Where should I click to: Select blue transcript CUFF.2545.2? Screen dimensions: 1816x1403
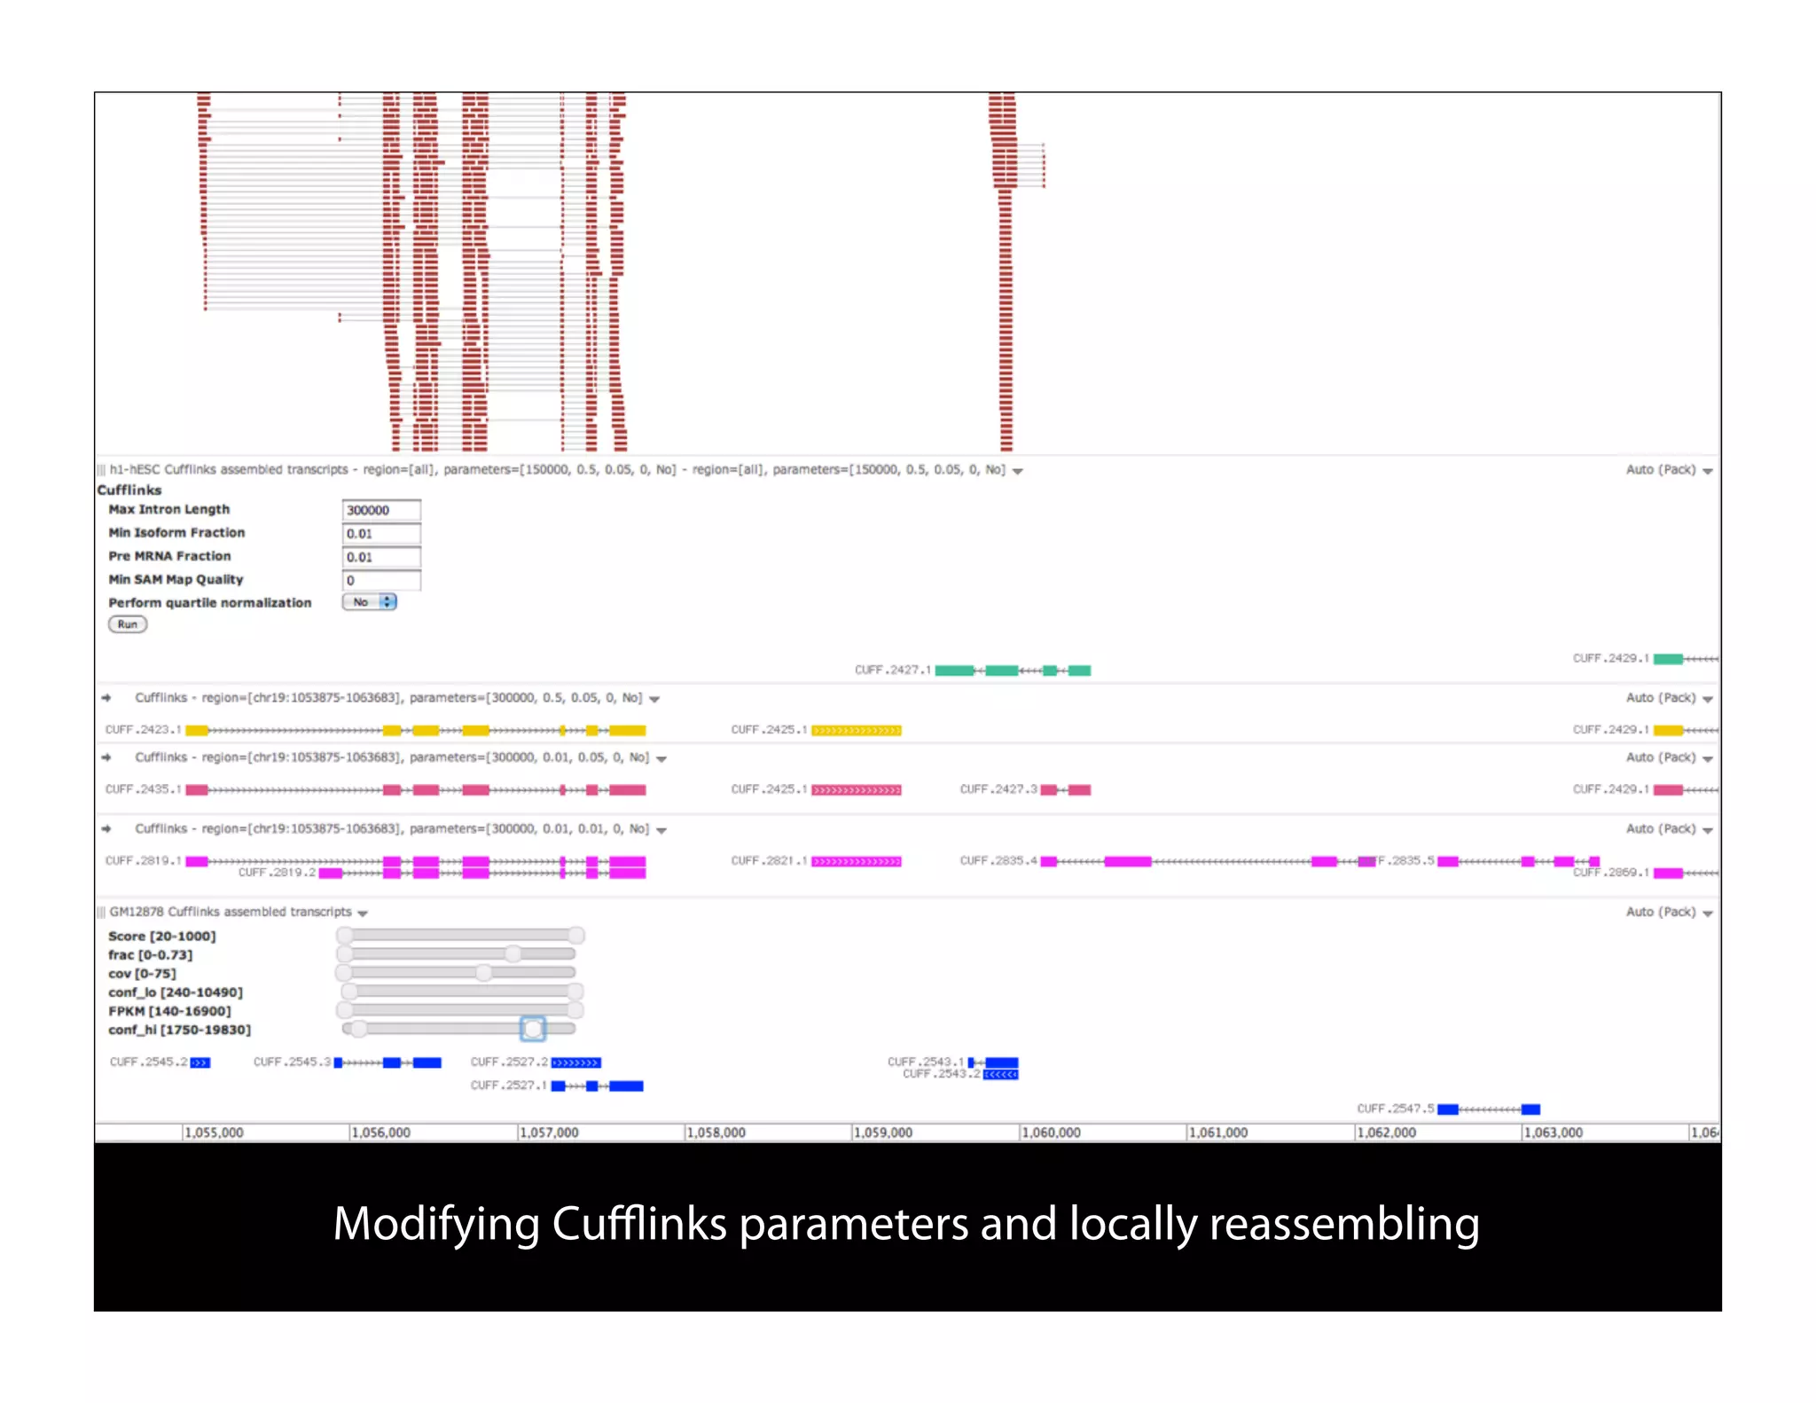[200, 1062]
